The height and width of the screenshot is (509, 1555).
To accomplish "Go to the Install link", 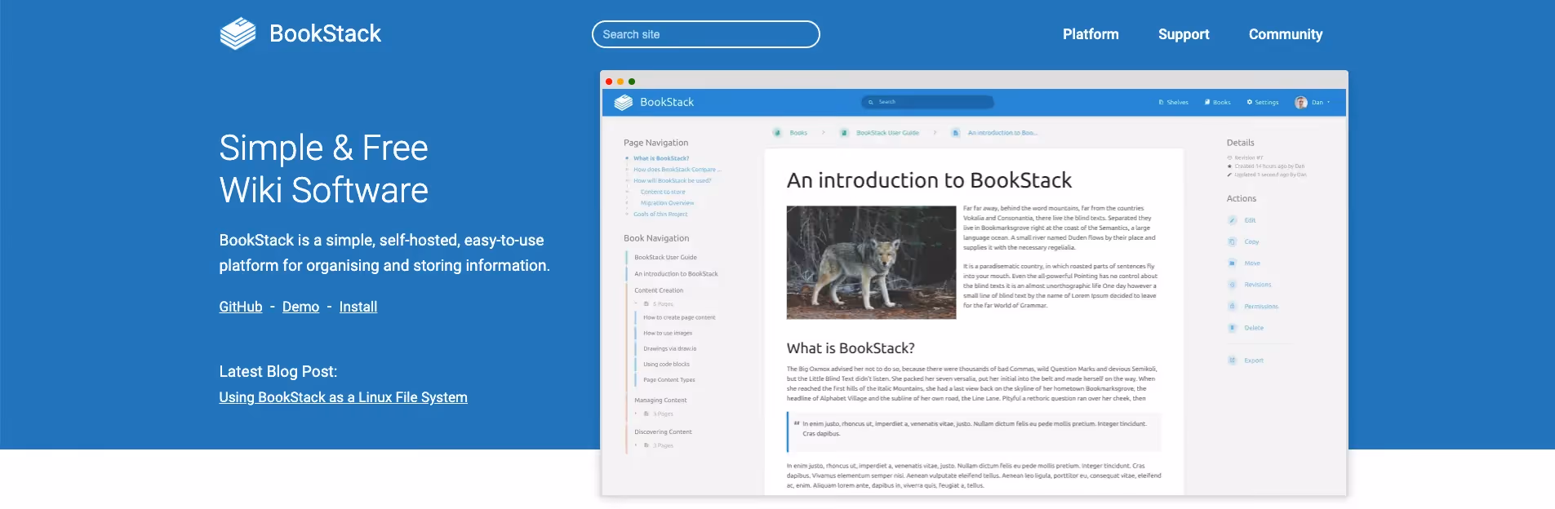I will (x=358, y=307).
